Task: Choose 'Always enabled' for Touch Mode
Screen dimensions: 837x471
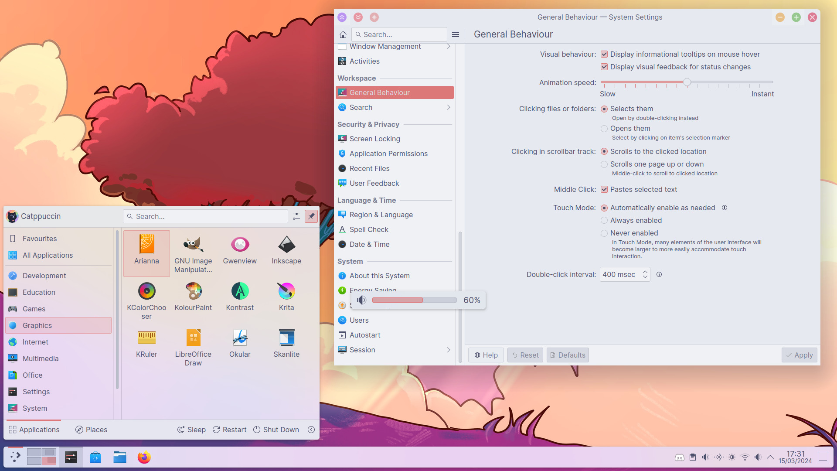Action: click(x=604, y=221)
